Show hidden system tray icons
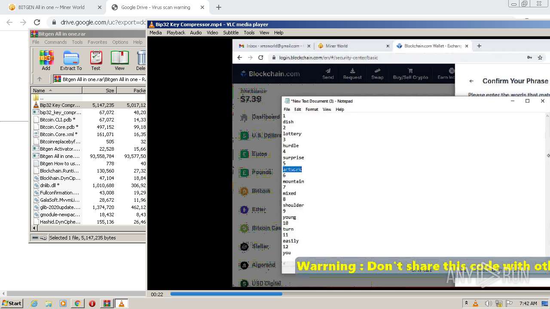Screen dimensions: 550x309 (x=466, y=303)
